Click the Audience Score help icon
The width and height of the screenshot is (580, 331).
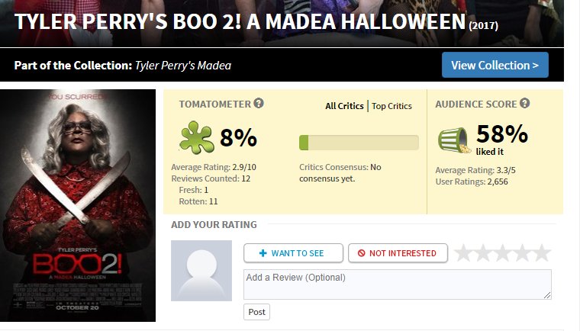click(525, 104)
